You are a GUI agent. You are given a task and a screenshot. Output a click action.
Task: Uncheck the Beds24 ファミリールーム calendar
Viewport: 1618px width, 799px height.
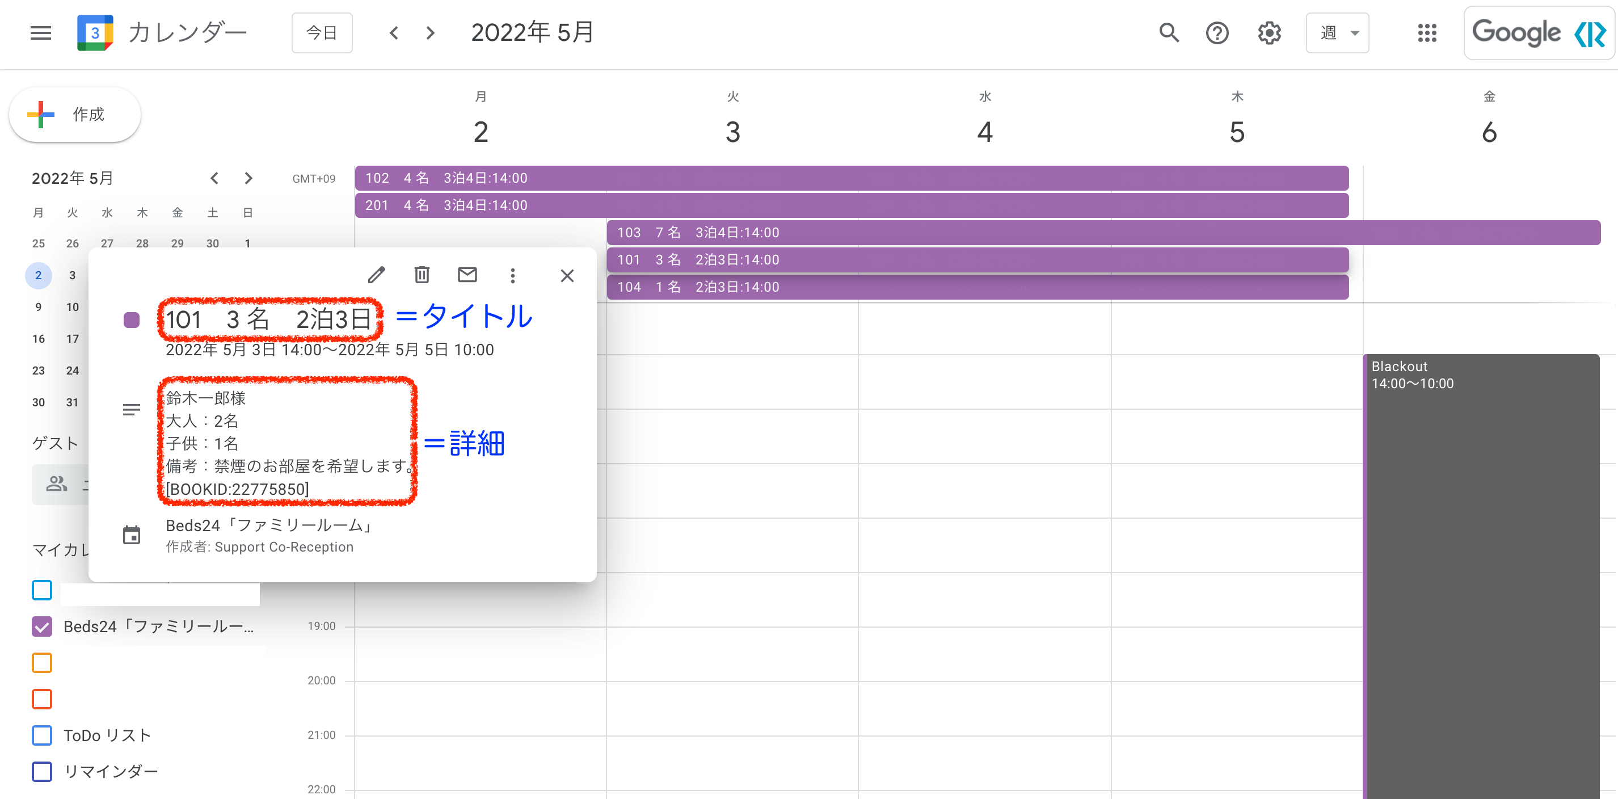(42, 626)
